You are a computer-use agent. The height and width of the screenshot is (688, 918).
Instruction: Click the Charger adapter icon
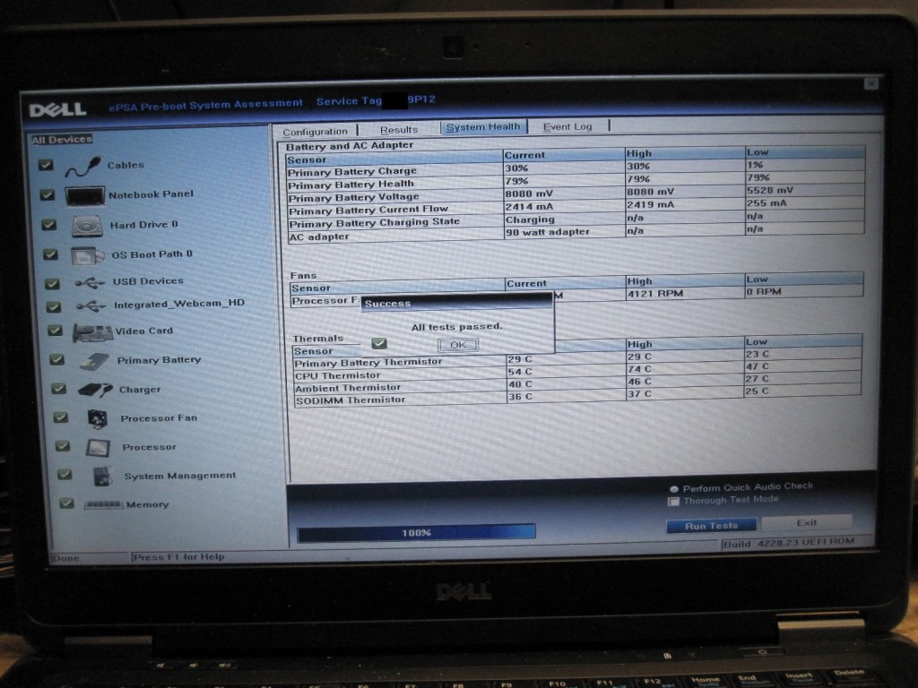click(95, 390)
